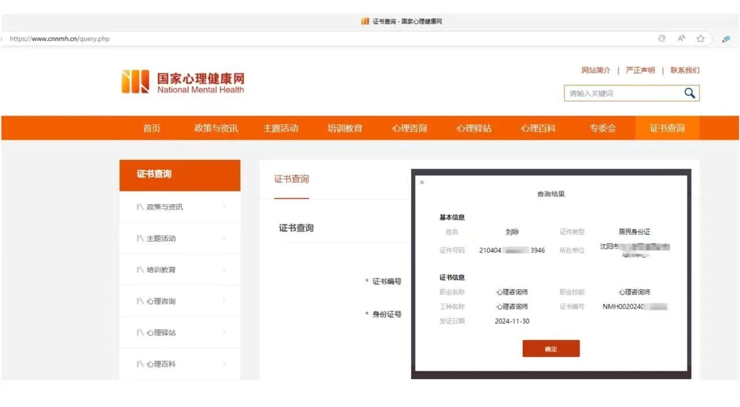Image resolution: width=740 pixels, height=407 pixels.
Task: Click the refresh-style icon in address bar
Action: point(662,39)
